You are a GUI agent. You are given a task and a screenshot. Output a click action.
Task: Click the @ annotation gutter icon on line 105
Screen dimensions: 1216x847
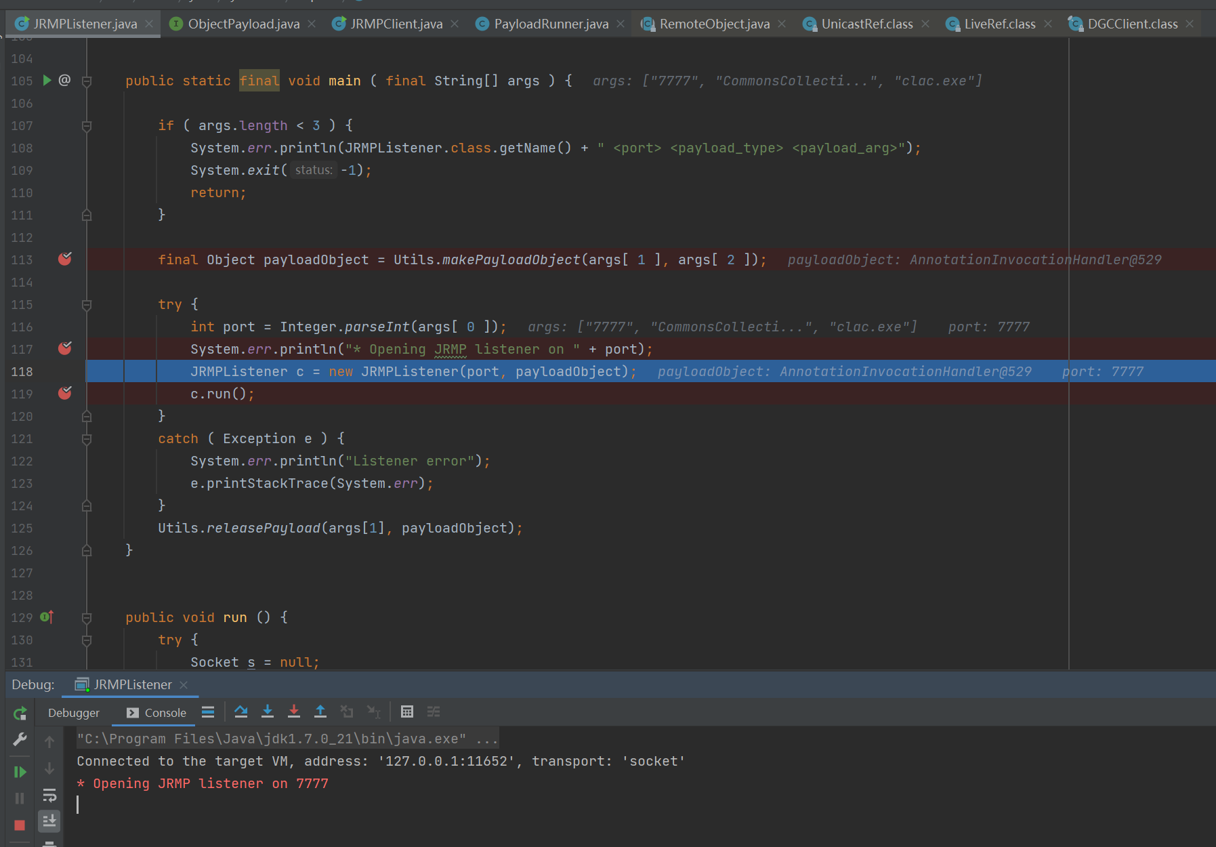[x=64, y=80]
